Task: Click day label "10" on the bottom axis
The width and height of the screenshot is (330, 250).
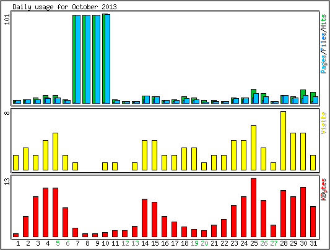Action: (105, 243)
